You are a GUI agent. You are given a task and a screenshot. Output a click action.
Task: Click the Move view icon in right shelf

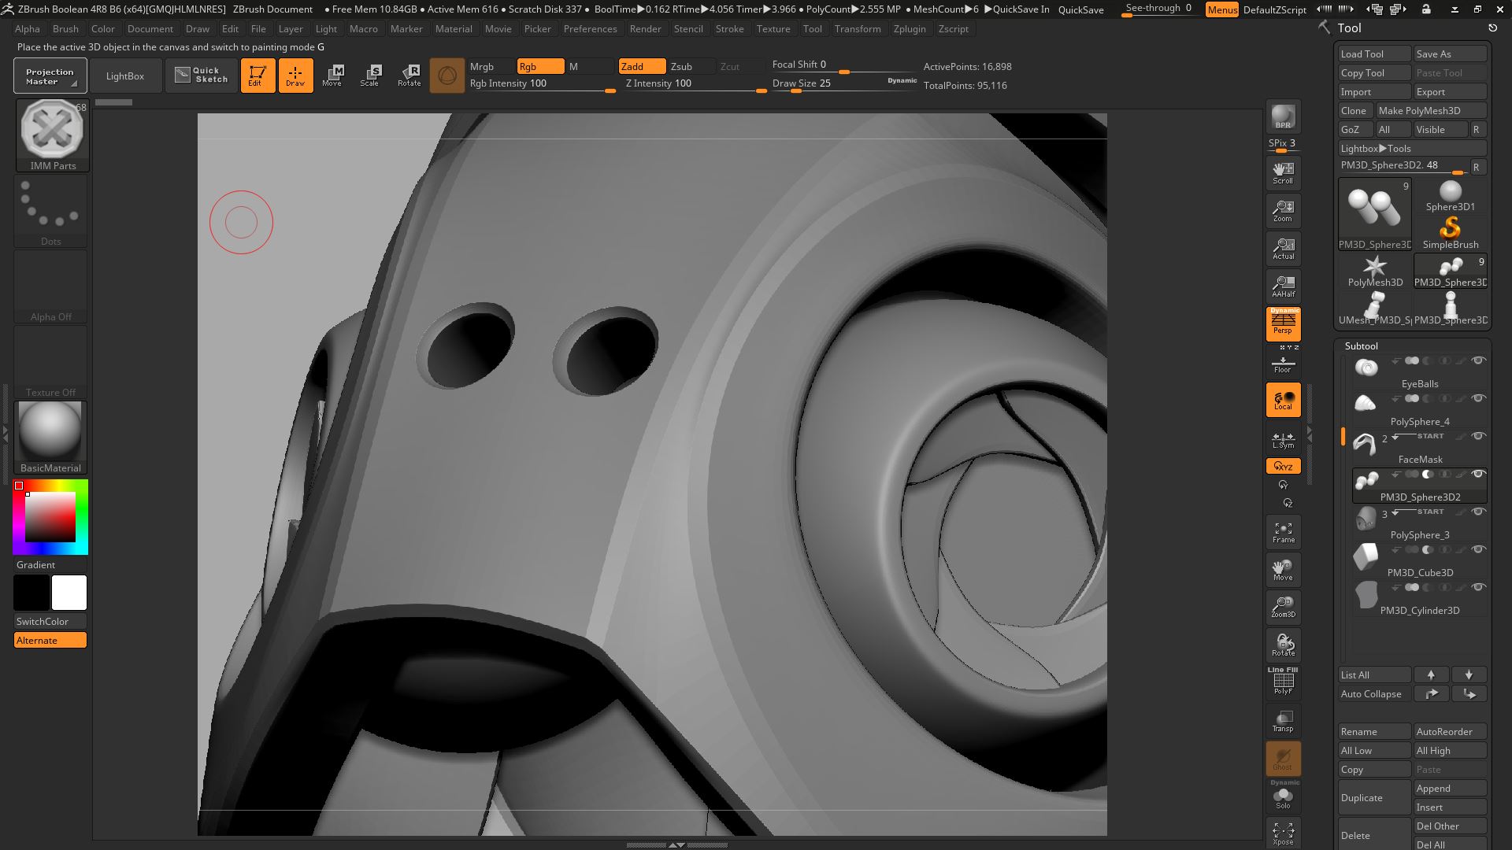pyautogui.click(x=1283, y=570)
